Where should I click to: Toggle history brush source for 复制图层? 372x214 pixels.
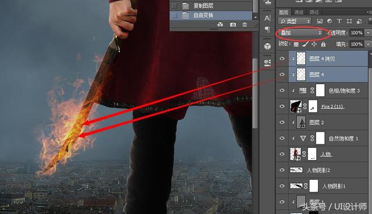[174, 6]
